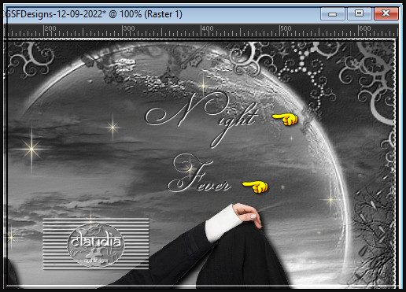Viewport: 406px width, 292px height.
Task: Click the 400 mark on the ruler
Action: click(207, 28)
